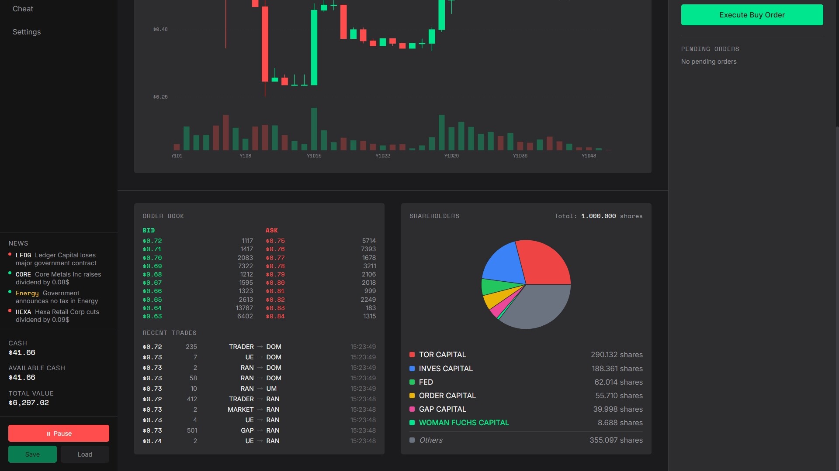Click the TOR CAPITAL 290.132 shares value
Viewport: 839px width, 471px height.
617,355
